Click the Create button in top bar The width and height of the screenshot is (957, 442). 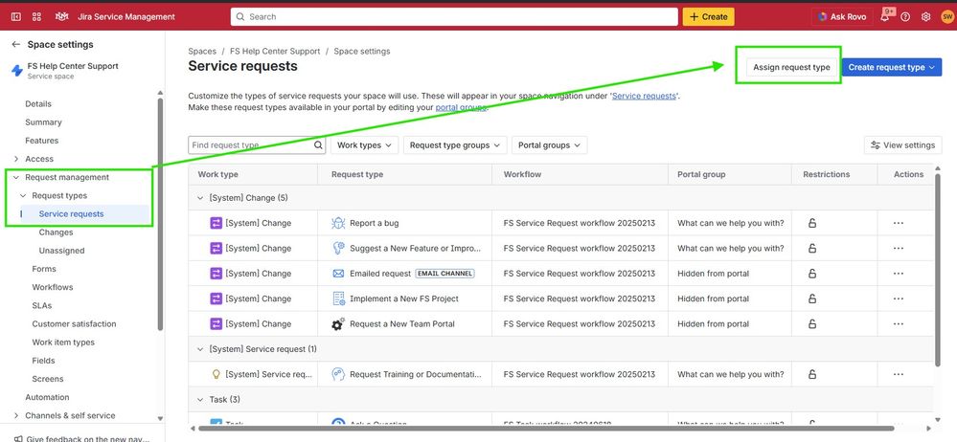click(x=708, y=17)
